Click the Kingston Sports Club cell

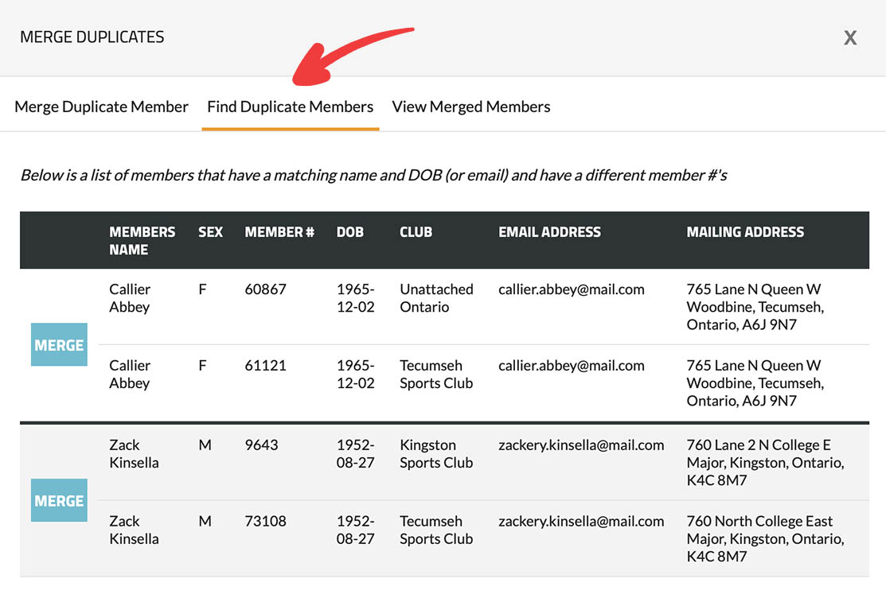click(436, 454)
